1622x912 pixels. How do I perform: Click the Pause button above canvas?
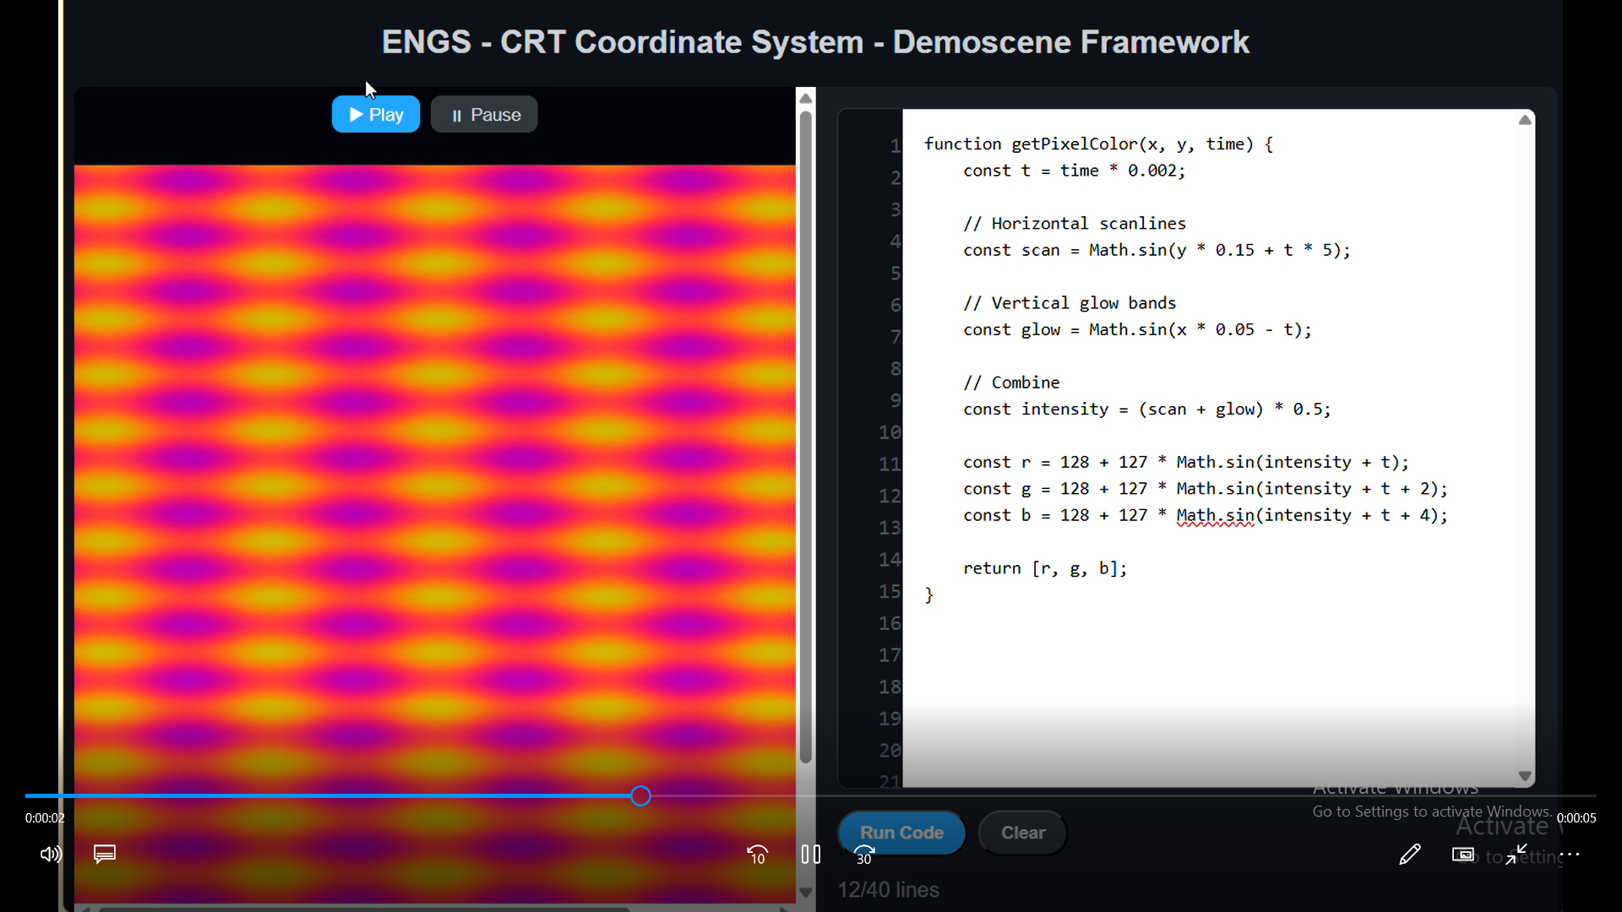pyautogui.click(x=484, y=114)
